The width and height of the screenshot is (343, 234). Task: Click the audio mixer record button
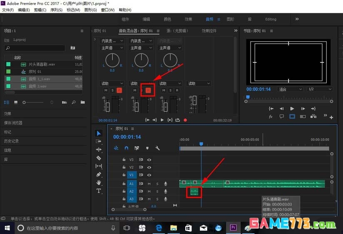click(x=185, y=120)
